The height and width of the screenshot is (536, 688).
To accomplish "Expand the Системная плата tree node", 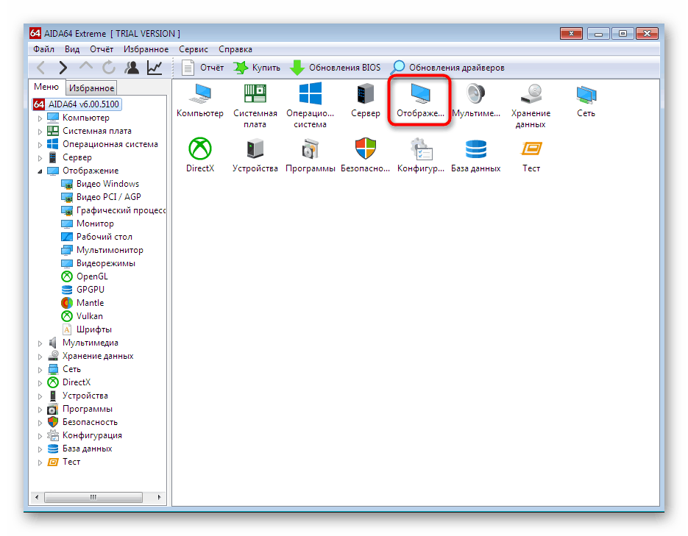I will pos(40,132).
